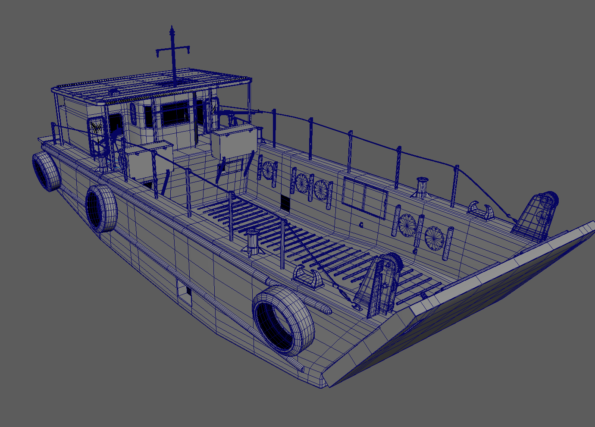Click the rectangular framed panel on the inner wall
595x427 pixels.
pos(365,196)
